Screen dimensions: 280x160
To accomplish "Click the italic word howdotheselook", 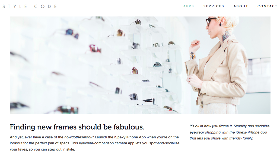I will (78, 137).
